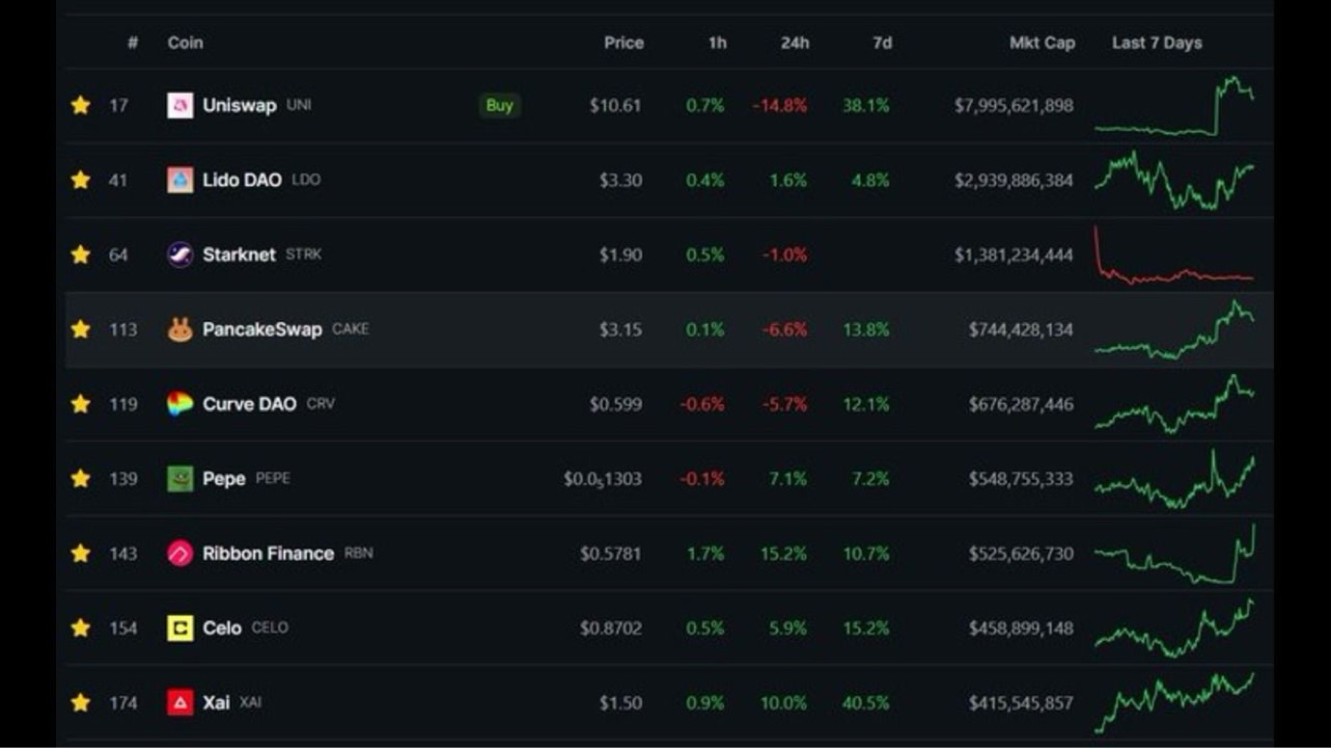Open the Pepe coin link
Image resolution: width=1331 pixels, height=748 pixels.
tap(224, 479)
